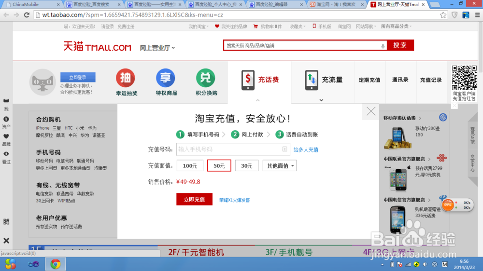Open the 积分换购 points exchange icon
Screen dimensions: 483x271
[205, 78]
